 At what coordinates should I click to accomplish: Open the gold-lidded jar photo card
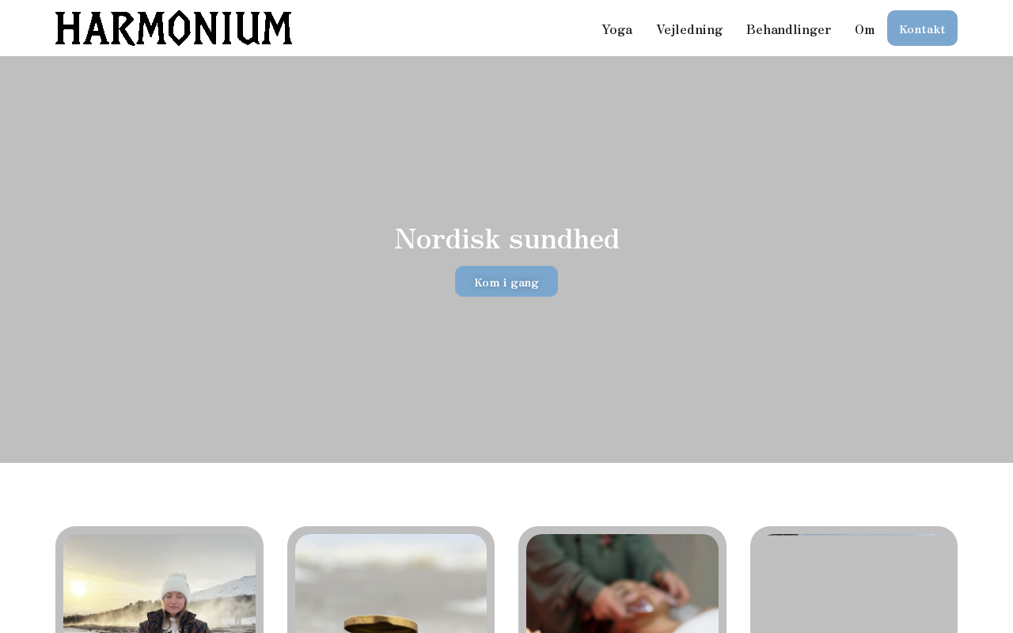coord(391,584)
